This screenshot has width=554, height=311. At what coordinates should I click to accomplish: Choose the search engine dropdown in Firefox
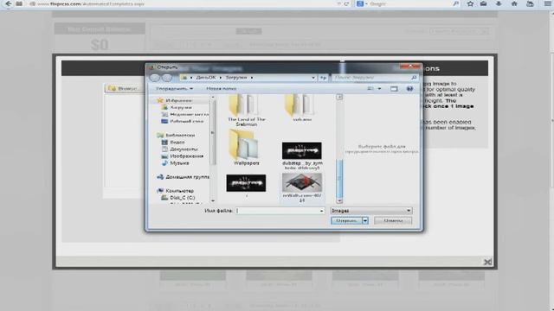click(362, 3)
